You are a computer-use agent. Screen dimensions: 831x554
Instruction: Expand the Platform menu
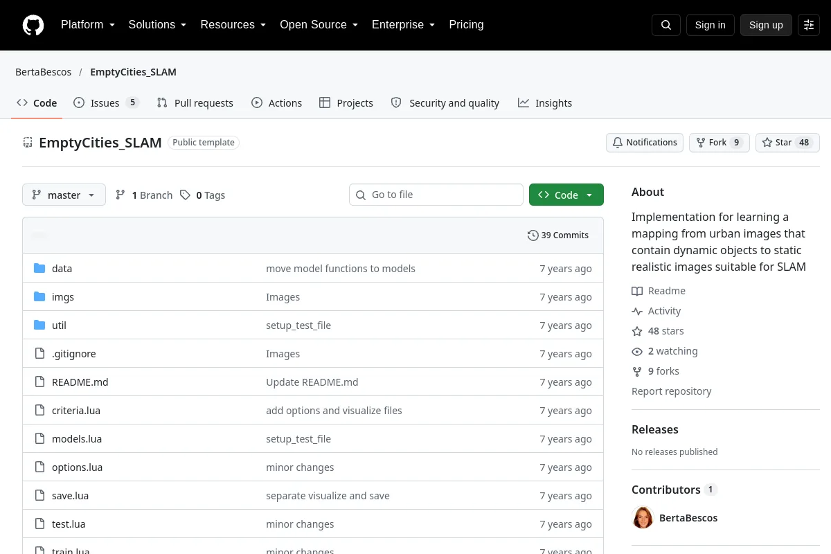click(88, 25)
